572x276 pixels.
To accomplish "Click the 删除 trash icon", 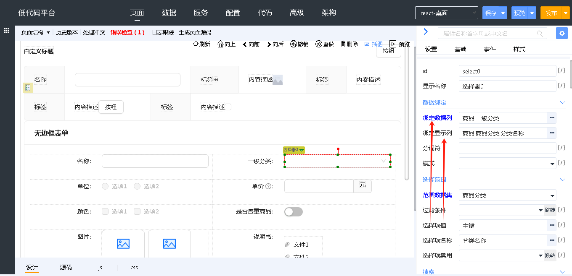I will pyautogui.click(x=343, y=44).
